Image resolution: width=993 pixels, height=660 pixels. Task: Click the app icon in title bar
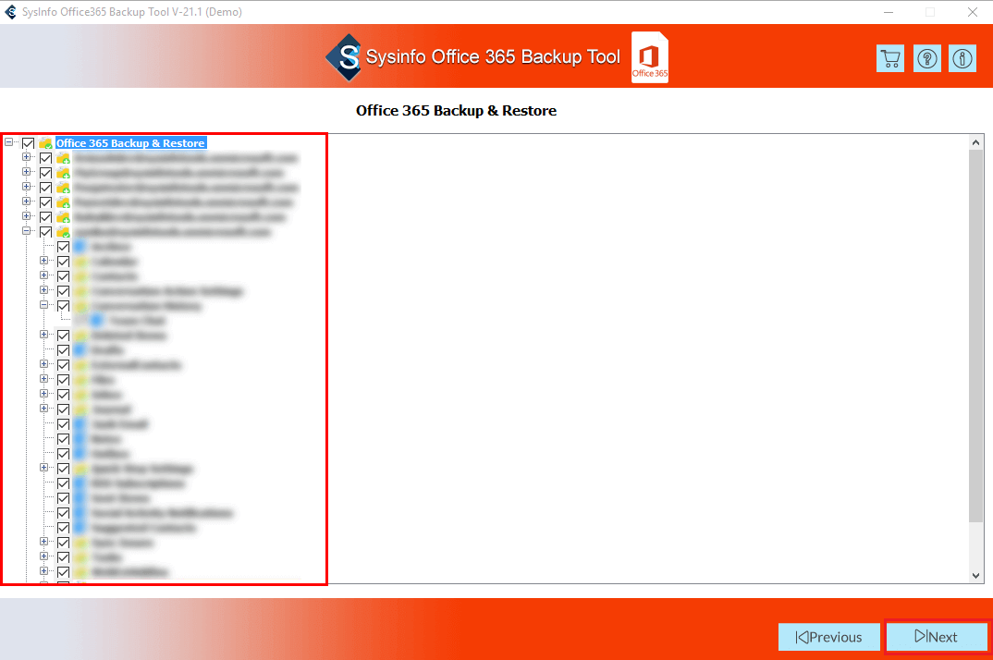[x=10, y=12]
